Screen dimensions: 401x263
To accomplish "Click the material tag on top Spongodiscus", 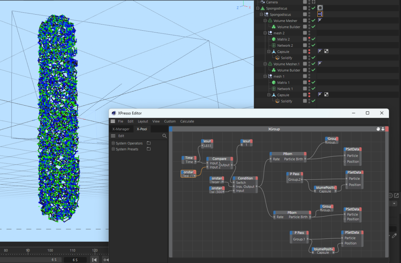I will [x=320, y=8].
